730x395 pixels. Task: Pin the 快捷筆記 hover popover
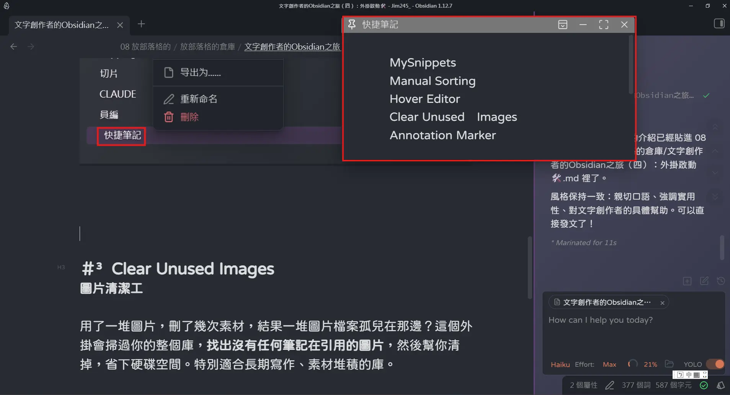pyautogui.click(x=352, y=24)
